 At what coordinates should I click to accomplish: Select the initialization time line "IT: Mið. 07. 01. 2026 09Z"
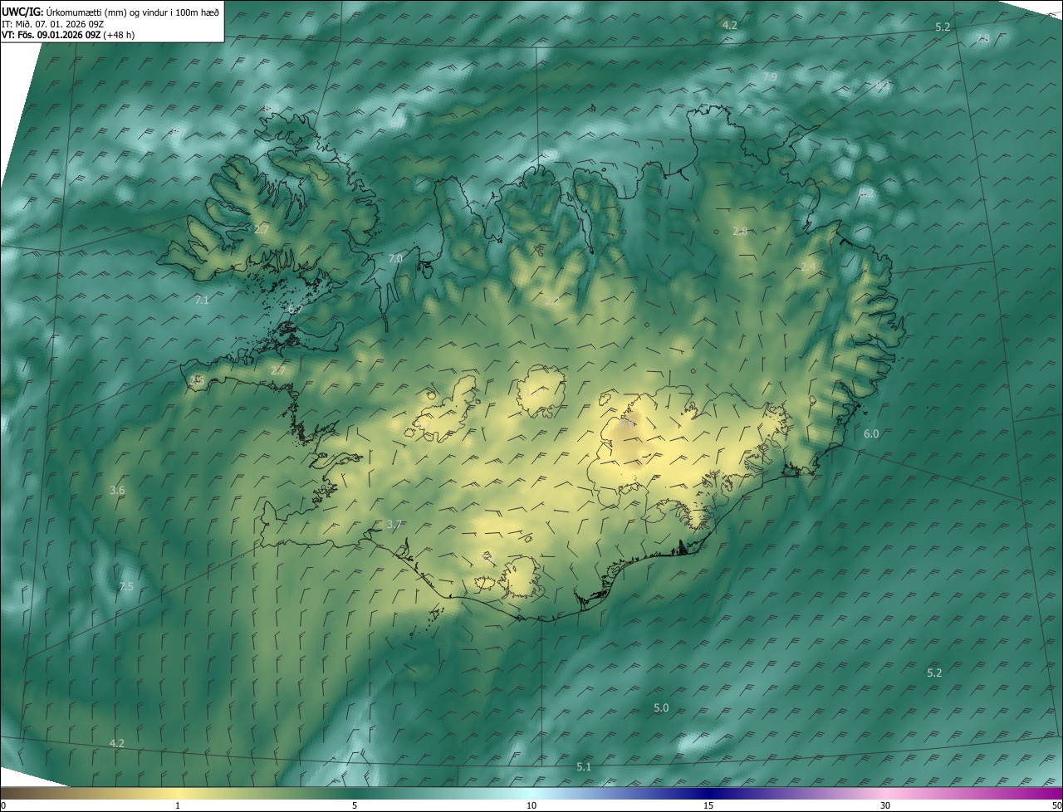tap(52, 23)
